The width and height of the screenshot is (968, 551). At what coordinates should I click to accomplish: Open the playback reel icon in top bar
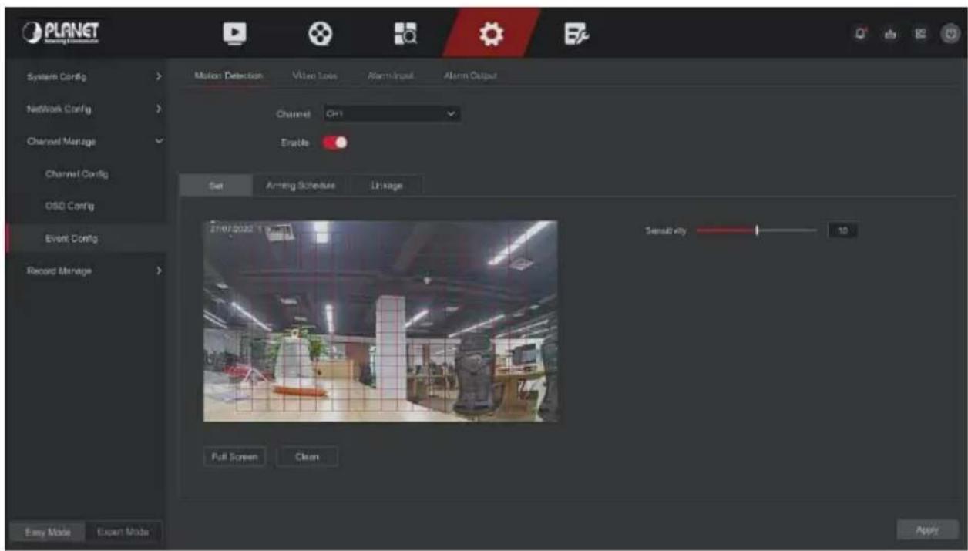320,34
